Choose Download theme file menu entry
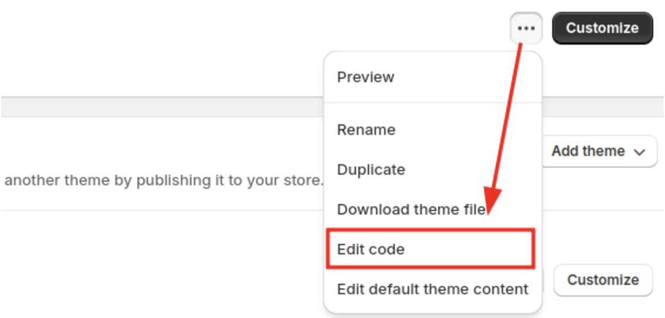Screen dimensions: 665x318 tap(433, 209)
